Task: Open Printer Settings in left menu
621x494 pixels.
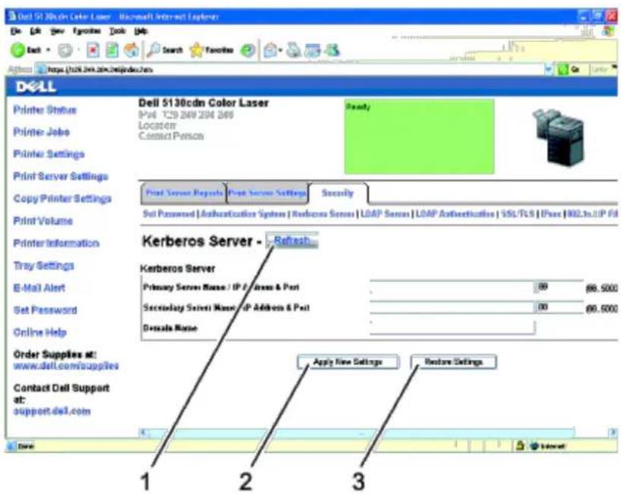Action: (x=49, y=154)
